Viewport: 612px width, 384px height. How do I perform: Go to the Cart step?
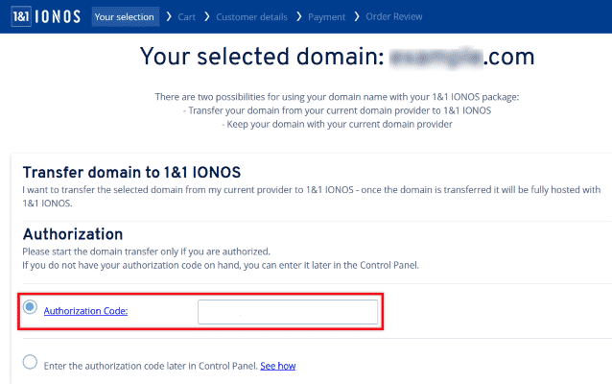186,17
